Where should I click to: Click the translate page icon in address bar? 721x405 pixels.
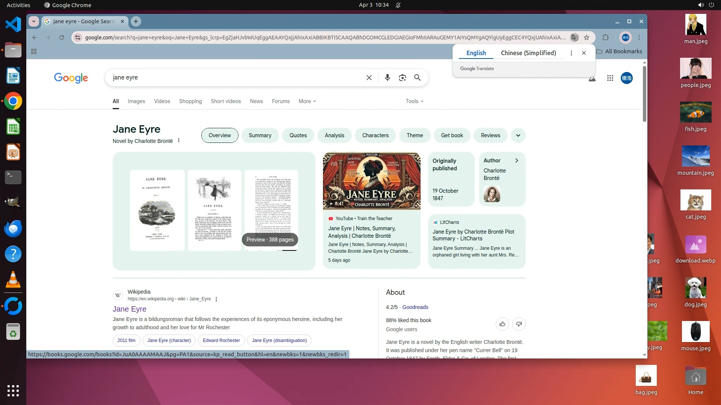(x=574, y=37)
